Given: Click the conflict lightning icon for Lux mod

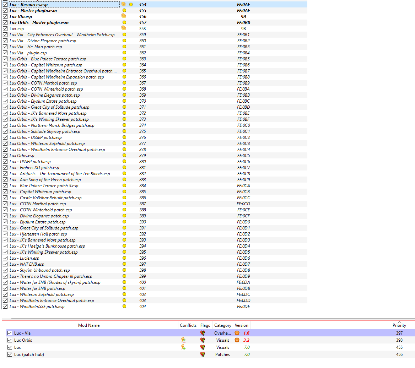Looking at the screenshot, I should [183, 347].
